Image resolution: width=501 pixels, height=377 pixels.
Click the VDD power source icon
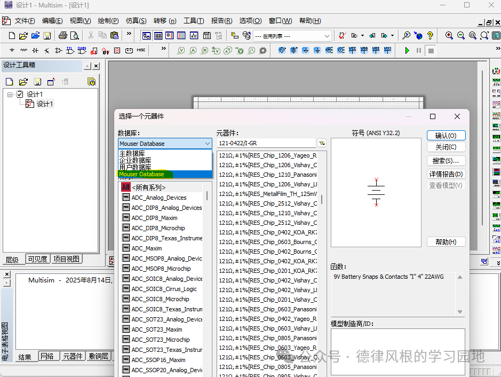tap(364, 50)
